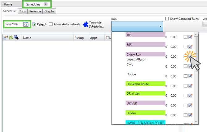
Task: Edit the DRIVER run pencil icon
Action: (x=190, y=105)
